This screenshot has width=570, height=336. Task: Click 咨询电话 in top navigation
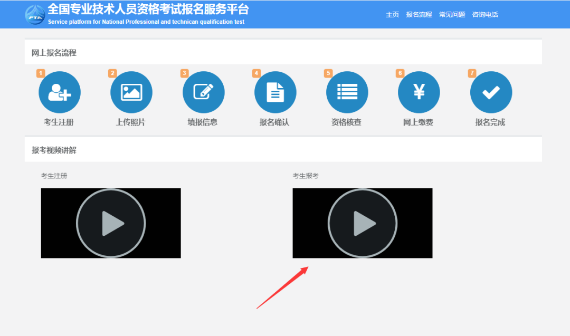pos(485,15)
